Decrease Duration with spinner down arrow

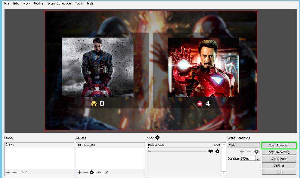pos(258,160)
